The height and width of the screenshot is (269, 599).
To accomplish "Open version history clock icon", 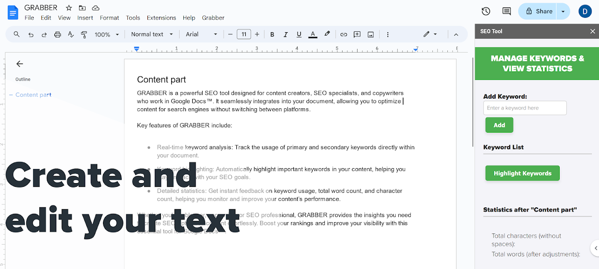I will (x=486, y=11).
